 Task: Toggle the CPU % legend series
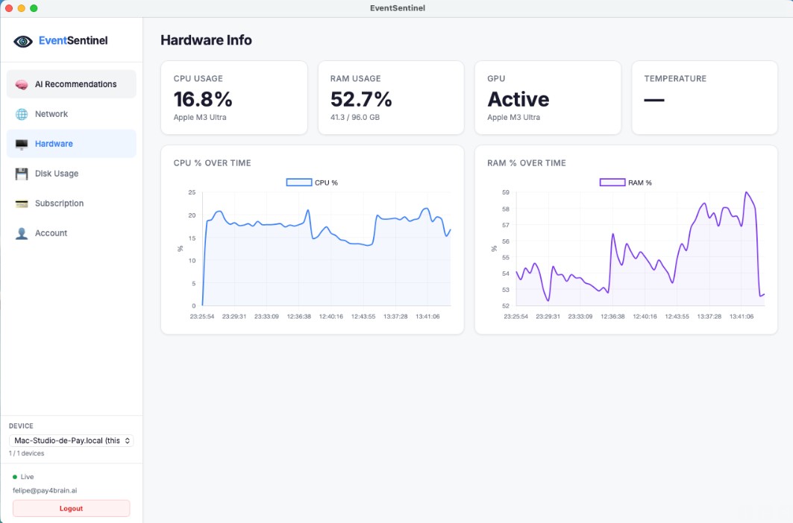click(x=312, y=183)
